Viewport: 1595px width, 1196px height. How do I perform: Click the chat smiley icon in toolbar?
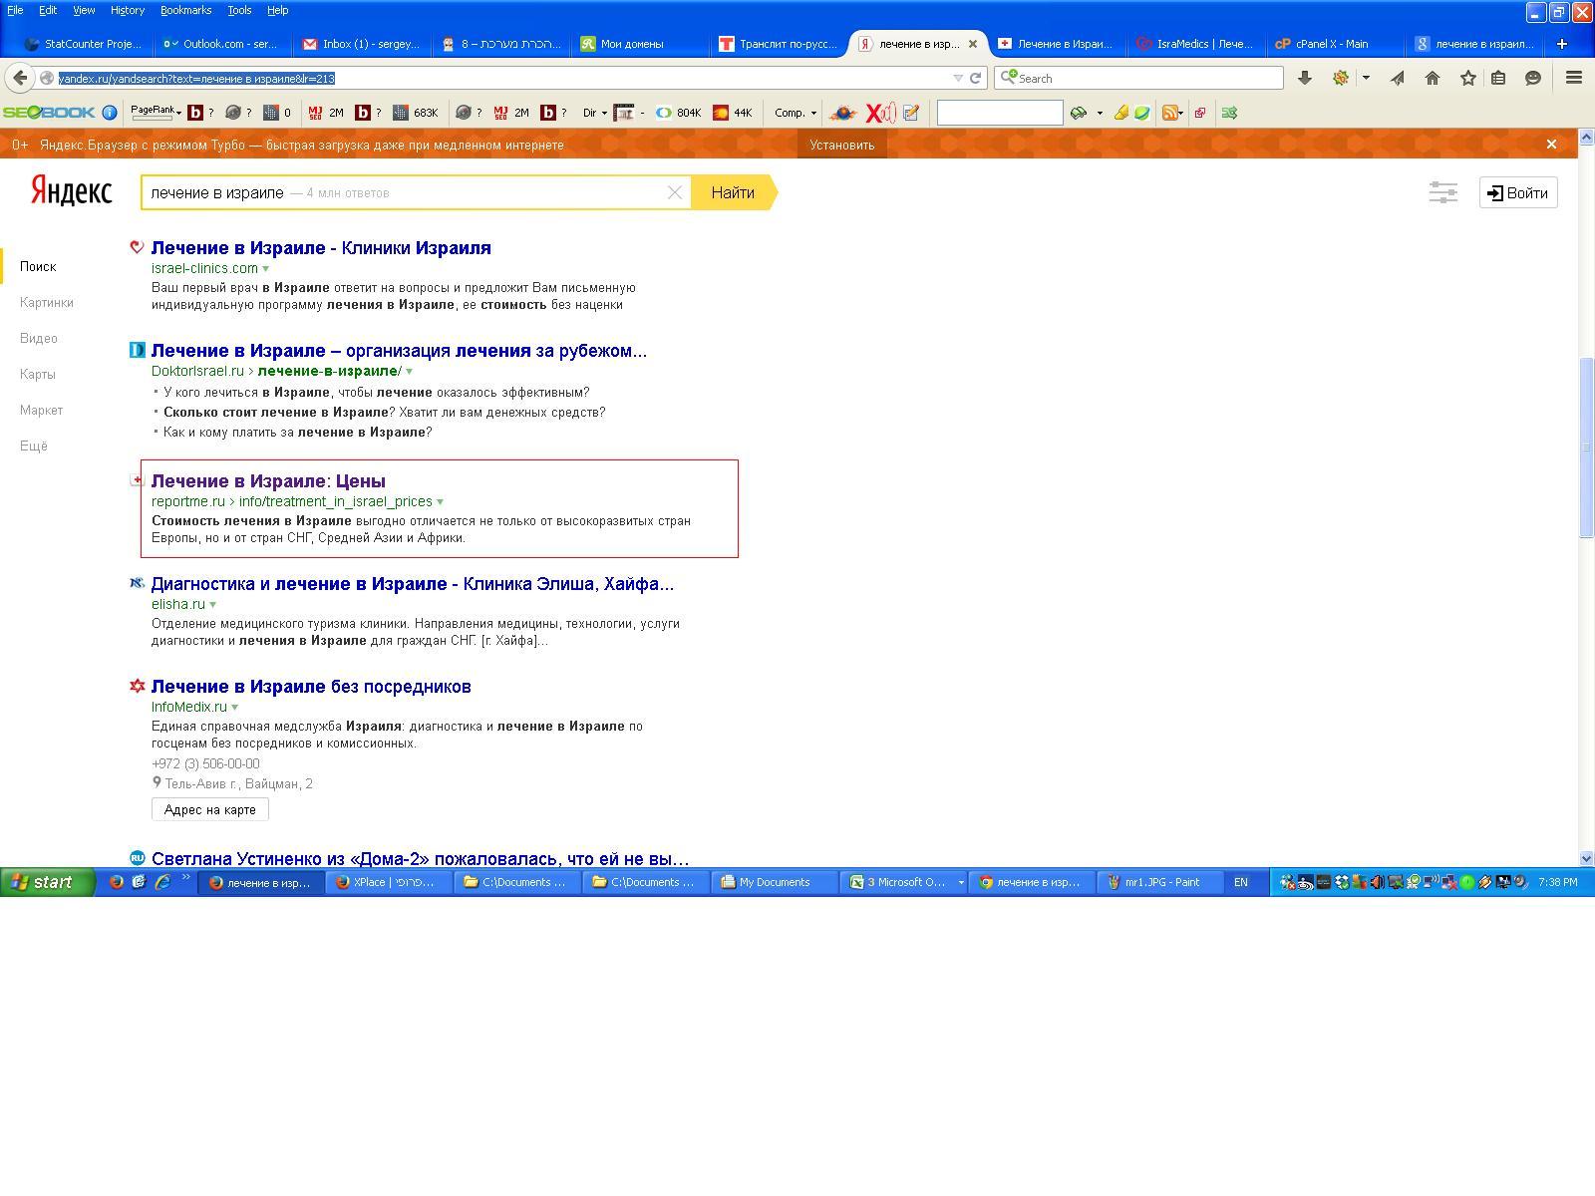pyautogui.click(x=1533, y=78)
